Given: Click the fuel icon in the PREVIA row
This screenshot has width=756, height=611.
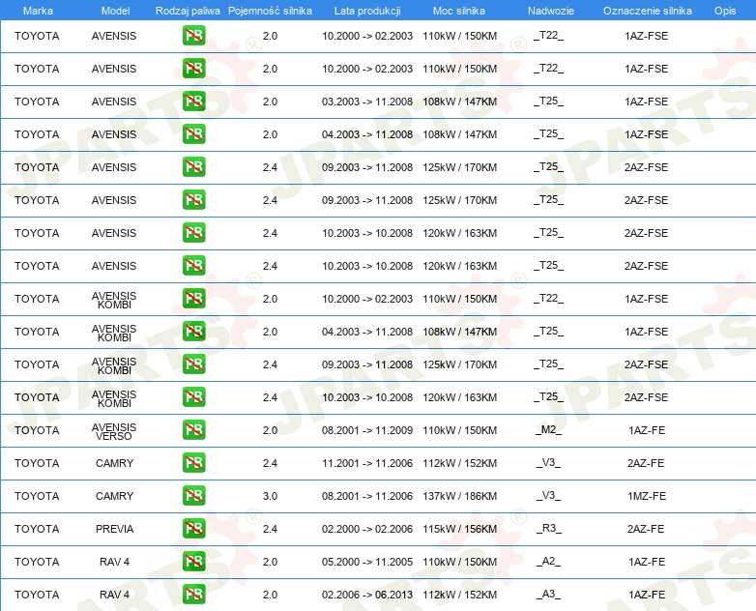Looking at the screenshot, I should (193, 528).
